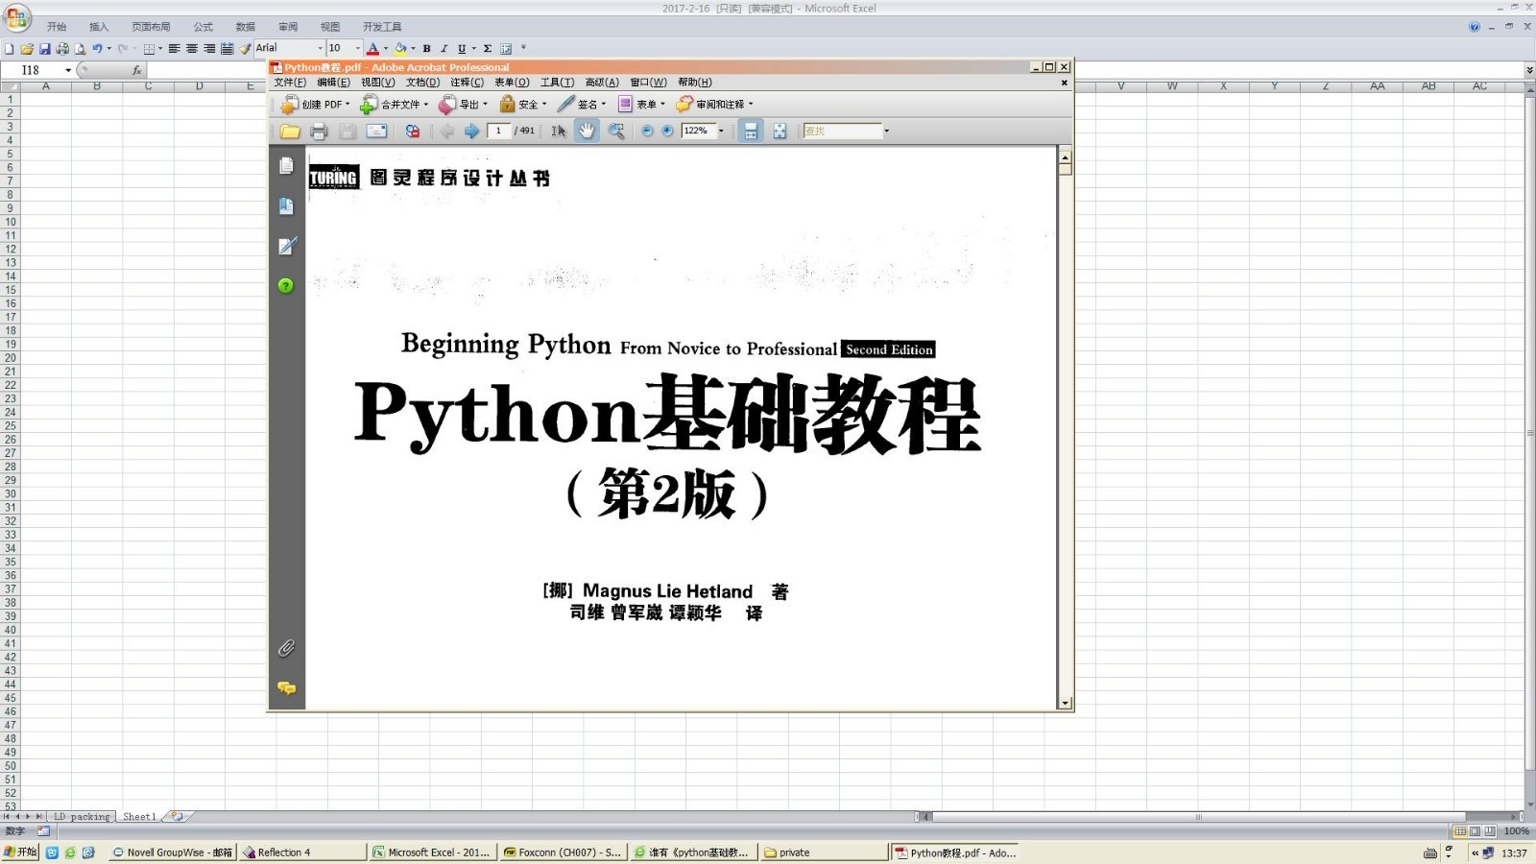The image size is (1536, 864).
Task: Click the Foxconn (CH007) taskbar button
Action: pos(563,852)
